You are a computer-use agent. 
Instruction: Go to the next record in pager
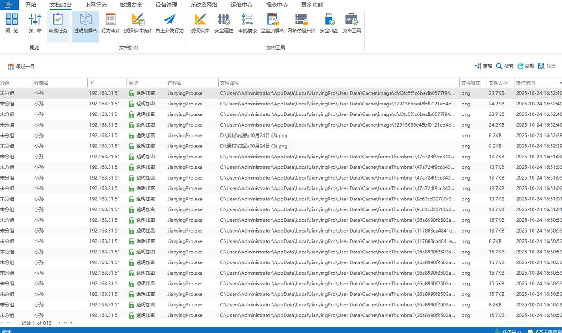(59, 323)
